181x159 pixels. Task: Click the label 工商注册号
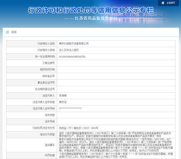pyautogui.click(x=49, y=63)
